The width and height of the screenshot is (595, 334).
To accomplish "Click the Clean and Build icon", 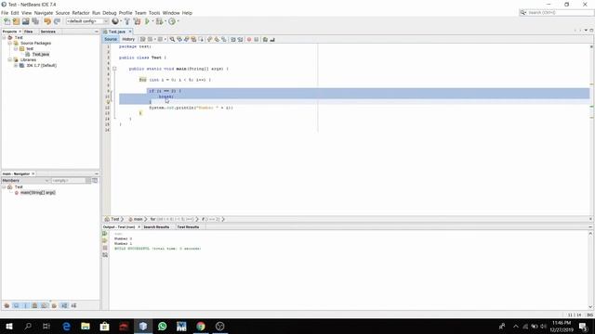I will click(x=137, y=21).
